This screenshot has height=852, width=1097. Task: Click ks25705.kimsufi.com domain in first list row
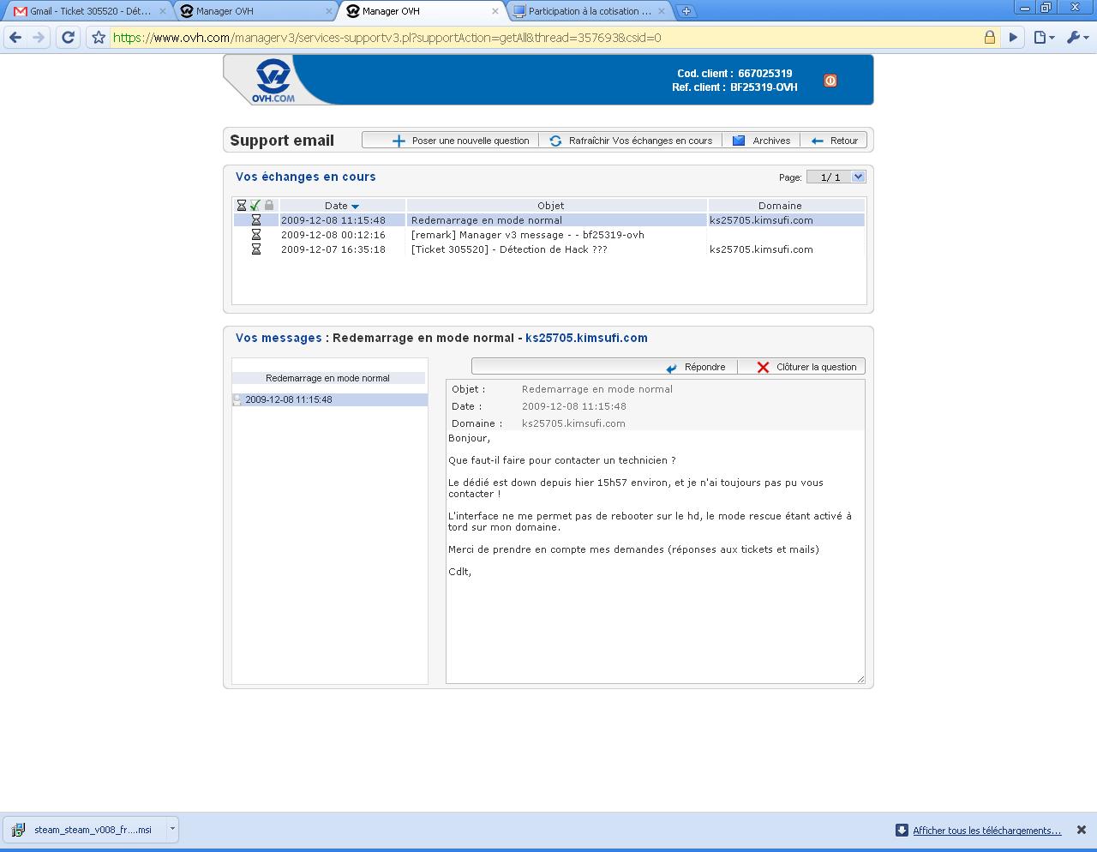point(761,220)
